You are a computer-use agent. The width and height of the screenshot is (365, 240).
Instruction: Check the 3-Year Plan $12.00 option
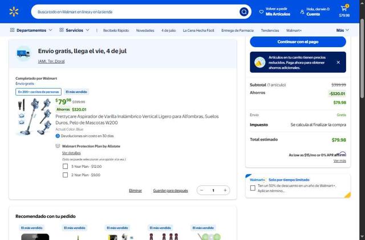click(65, 167)
